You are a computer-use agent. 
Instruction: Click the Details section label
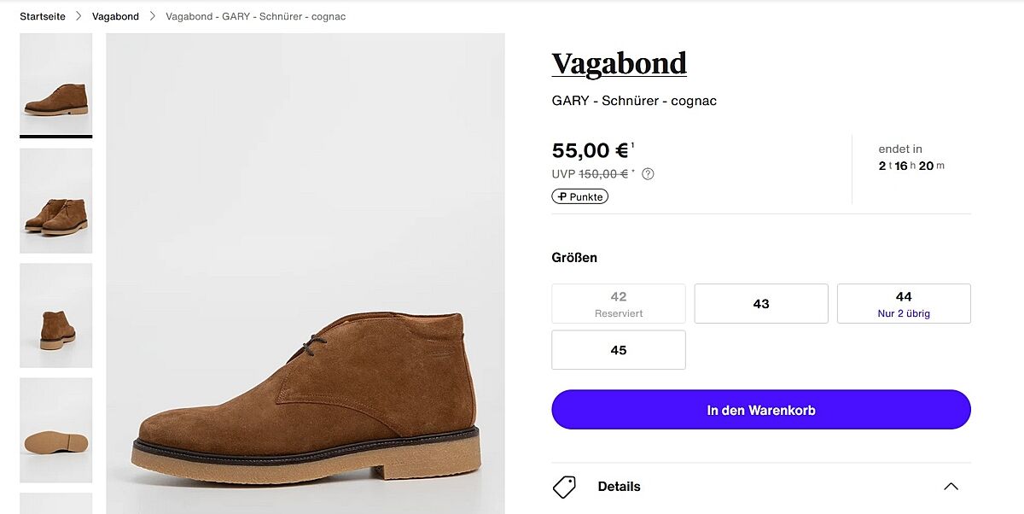click(619, 487)
